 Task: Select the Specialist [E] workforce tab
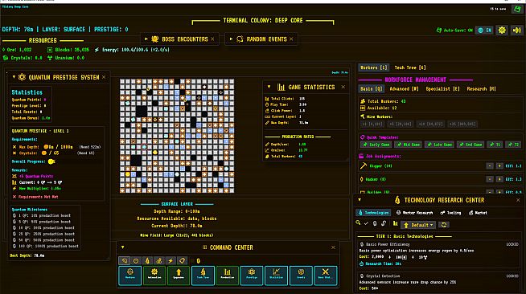point(442,88)
